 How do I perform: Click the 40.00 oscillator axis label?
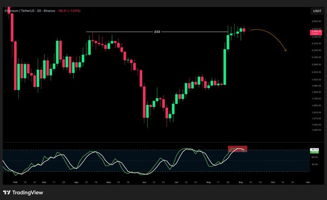[x=314, y=164]
